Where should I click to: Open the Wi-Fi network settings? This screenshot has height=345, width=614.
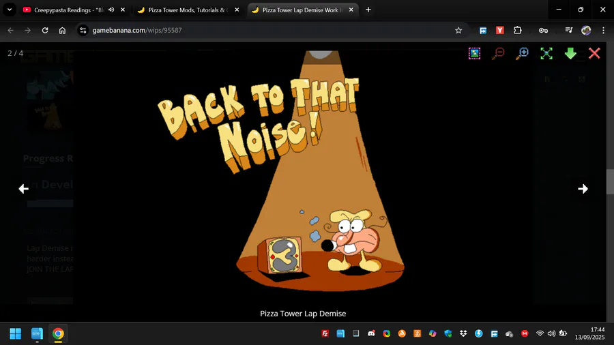540,333
